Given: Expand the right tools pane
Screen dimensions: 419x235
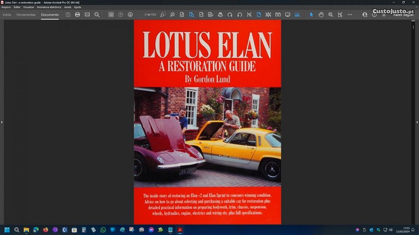Looking at the screenshot, I should 417,122.
